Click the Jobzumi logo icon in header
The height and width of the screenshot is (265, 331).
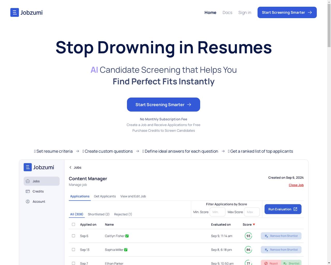pyautogui.click(x=14, y=12)
